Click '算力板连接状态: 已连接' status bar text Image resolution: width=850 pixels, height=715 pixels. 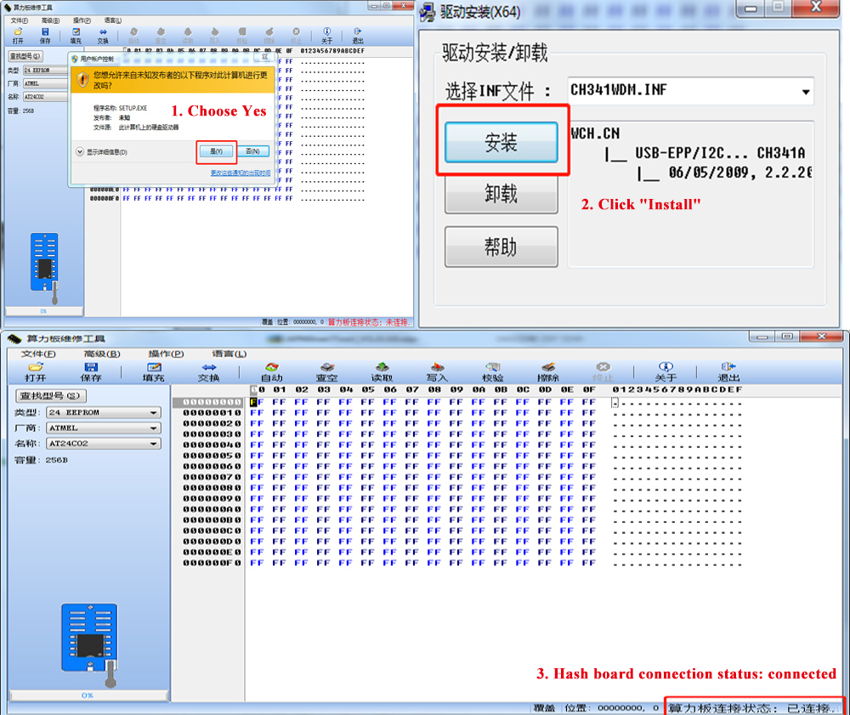(x=750, y=708)
